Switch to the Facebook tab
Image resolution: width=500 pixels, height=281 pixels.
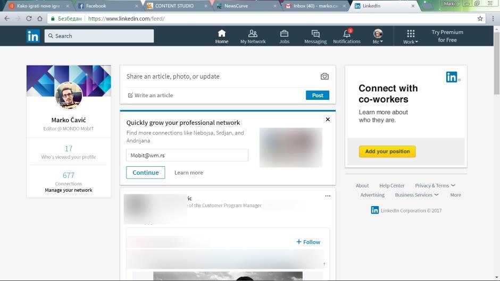click(x=109, y=6)
